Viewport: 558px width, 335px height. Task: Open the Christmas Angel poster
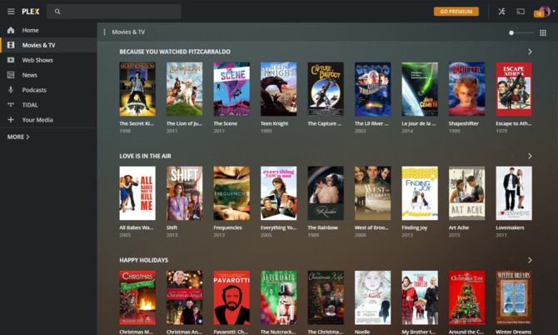[x=184, y=297]
